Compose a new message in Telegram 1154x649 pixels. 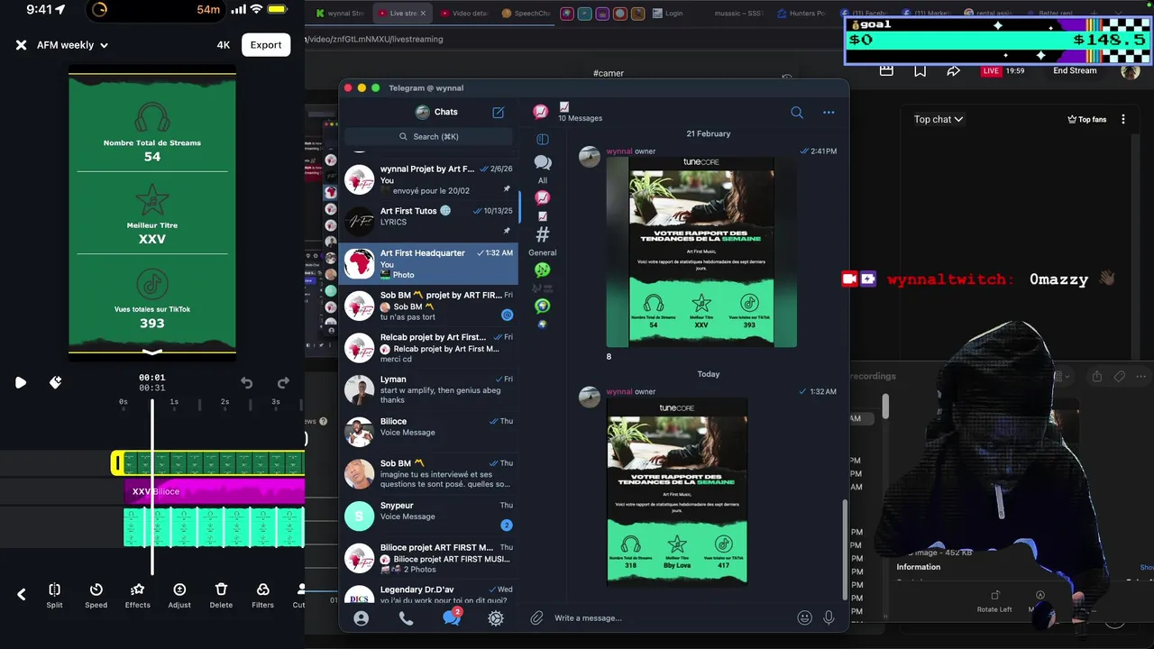coord(498,112)
